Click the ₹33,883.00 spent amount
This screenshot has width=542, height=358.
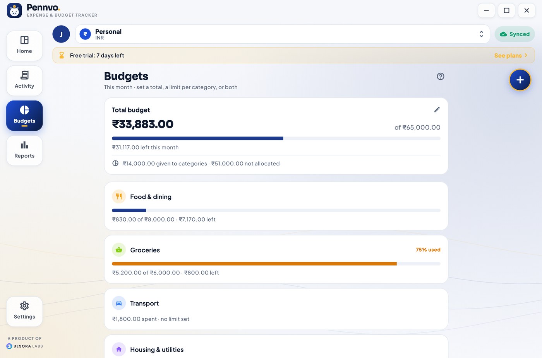[x=142, y=124]
